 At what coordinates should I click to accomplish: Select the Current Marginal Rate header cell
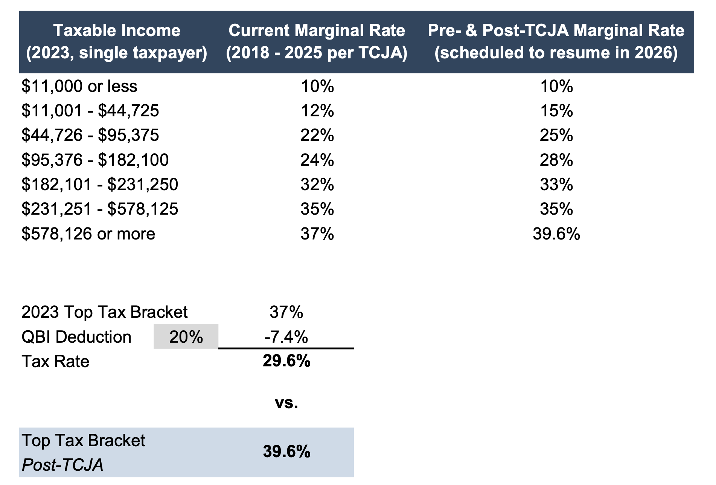317,41
